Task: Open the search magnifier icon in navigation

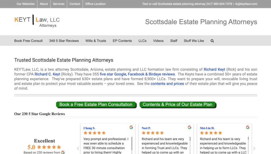Action: pos(212,41)
